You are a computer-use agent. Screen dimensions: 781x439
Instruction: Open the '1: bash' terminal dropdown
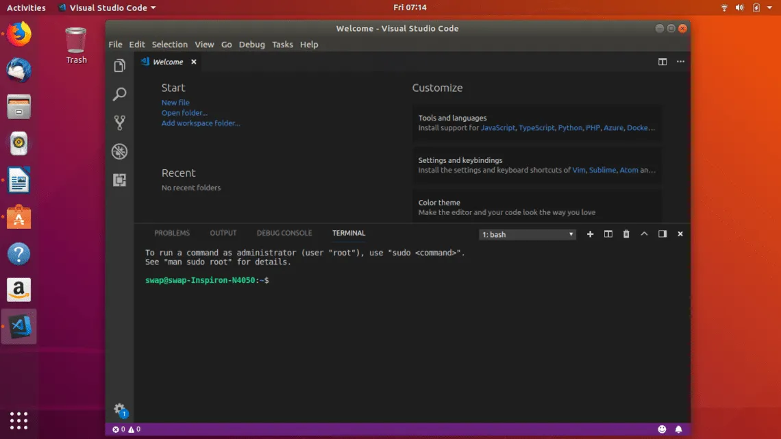[x=528, y=234]
